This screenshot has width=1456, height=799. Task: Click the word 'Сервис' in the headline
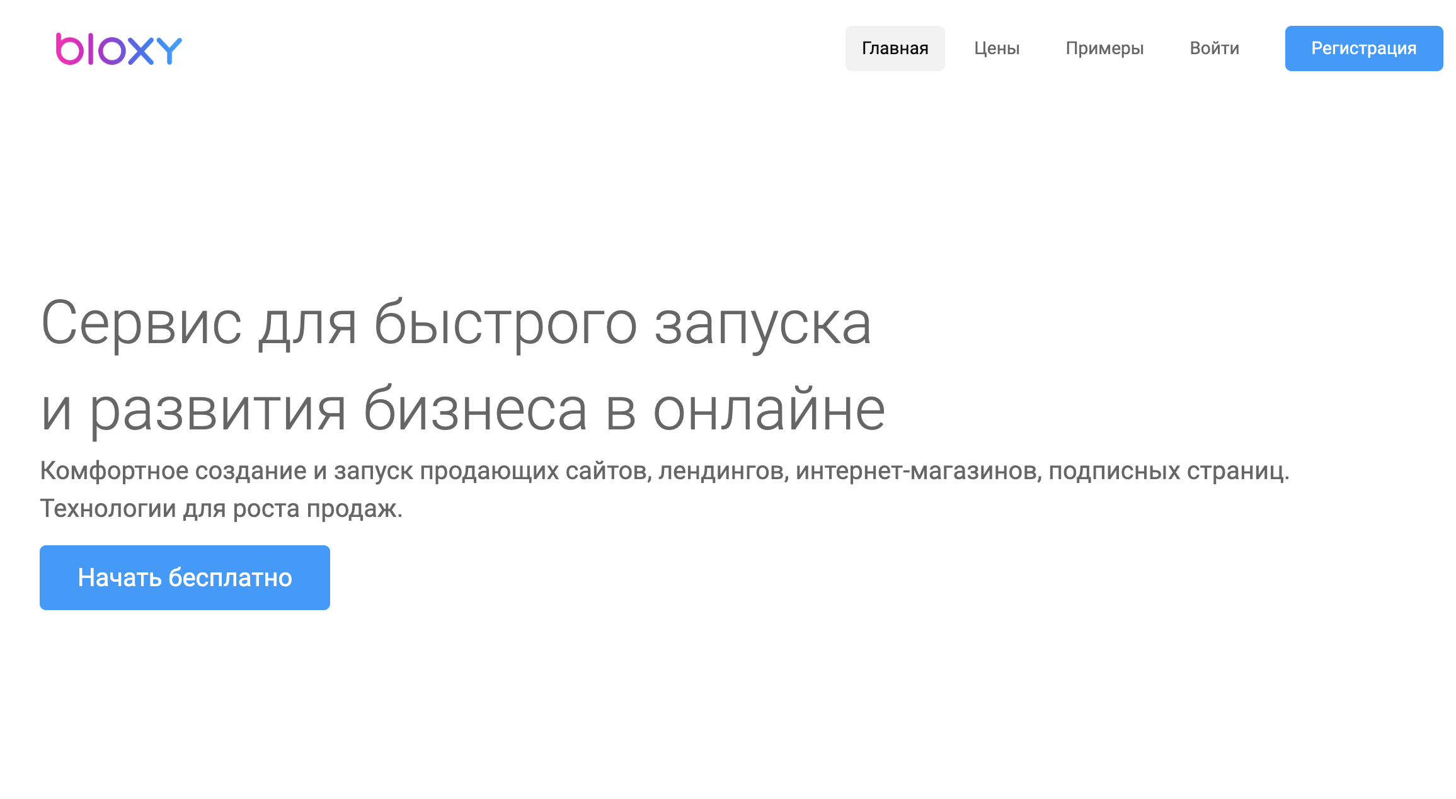point(141,324)
